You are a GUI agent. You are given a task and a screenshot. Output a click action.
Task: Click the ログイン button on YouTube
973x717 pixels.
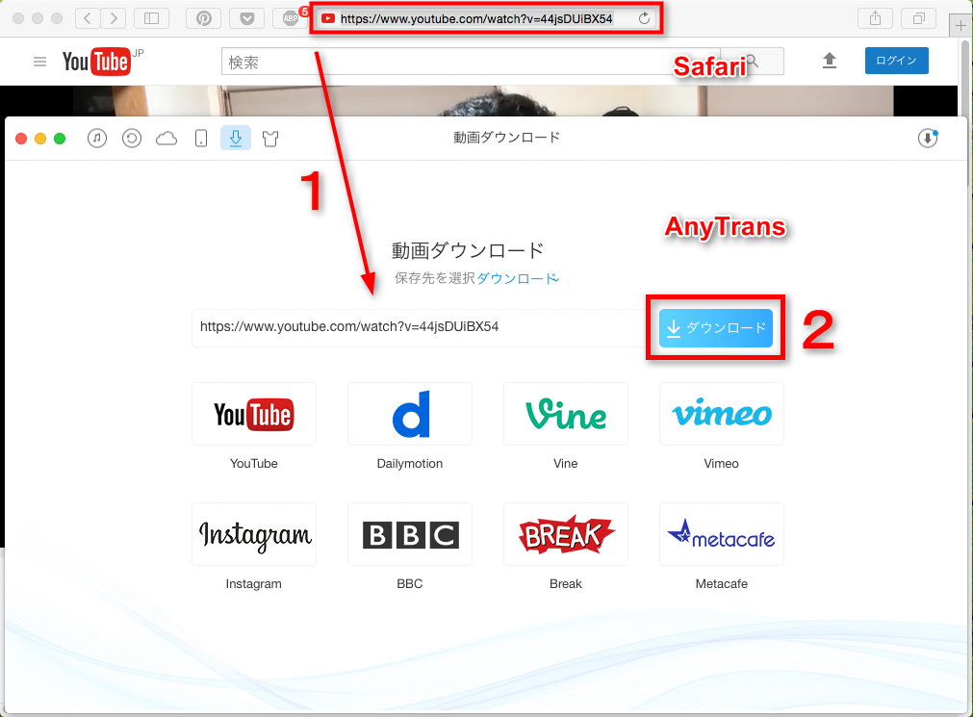pos(897,61)
